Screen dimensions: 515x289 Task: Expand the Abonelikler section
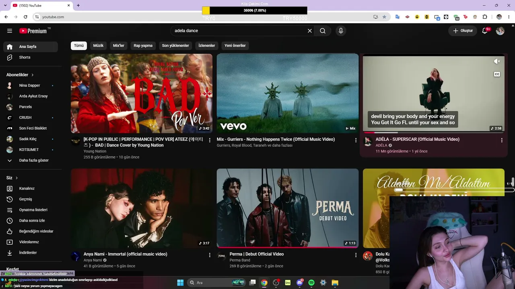click(x=20, y=75)
